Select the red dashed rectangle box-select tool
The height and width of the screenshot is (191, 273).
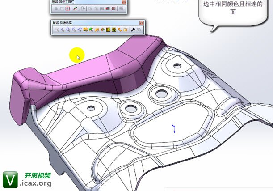click(x=67, y=8)
